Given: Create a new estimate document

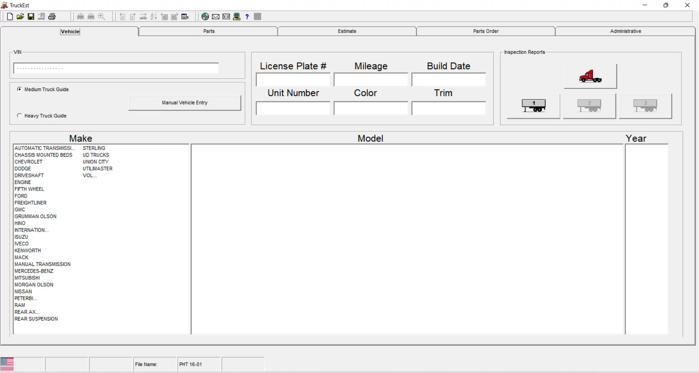Looking at the screenshot, I should 9,16.
